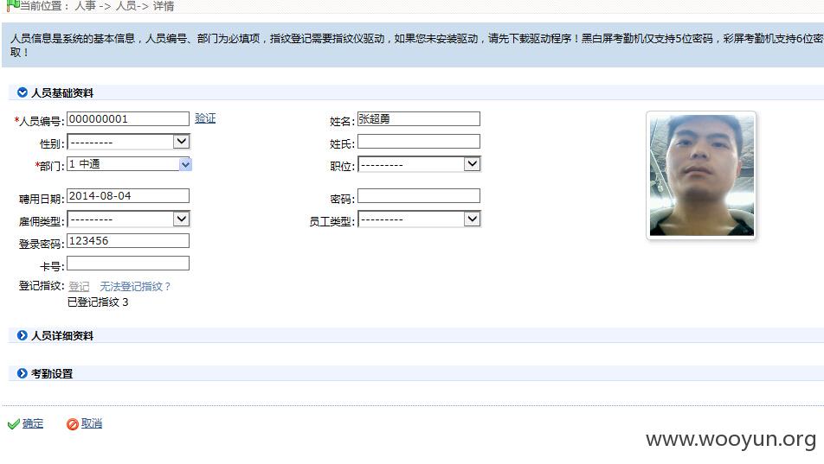Click the 考勤设置 section title
Screen dimensions: 824x464
[52, 374]
